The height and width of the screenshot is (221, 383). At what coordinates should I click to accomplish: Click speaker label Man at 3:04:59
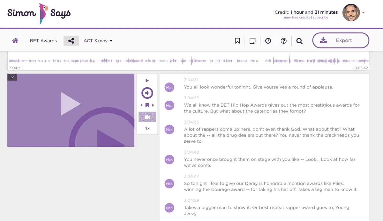point(169,208)
